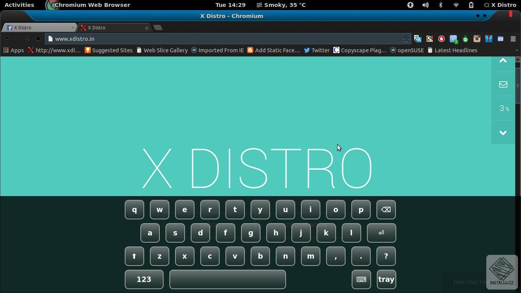Open the Chromium hamburger menu

pyautogui.click(x=513, y=39)
